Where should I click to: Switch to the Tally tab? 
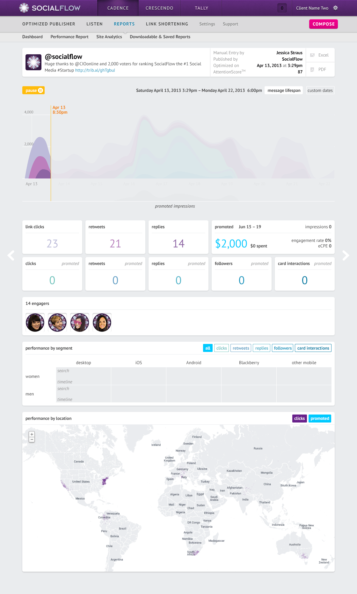pyautogui.click(x=201, y=8)
